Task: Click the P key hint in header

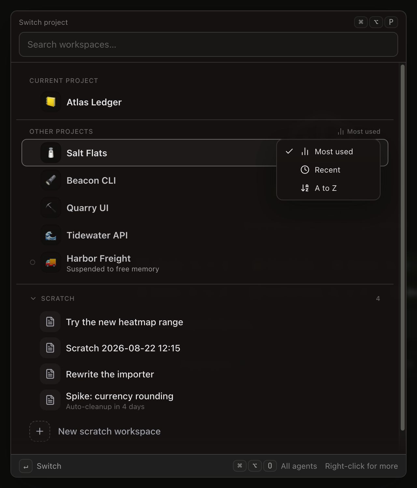Action: coord(391,22)
